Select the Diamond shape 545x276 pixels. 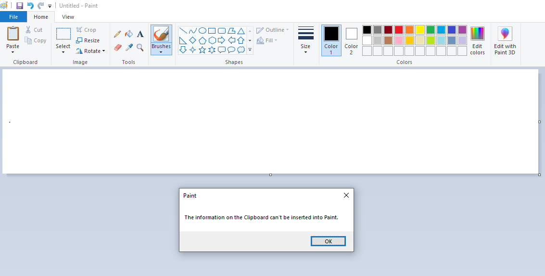(x=192, y=40)
